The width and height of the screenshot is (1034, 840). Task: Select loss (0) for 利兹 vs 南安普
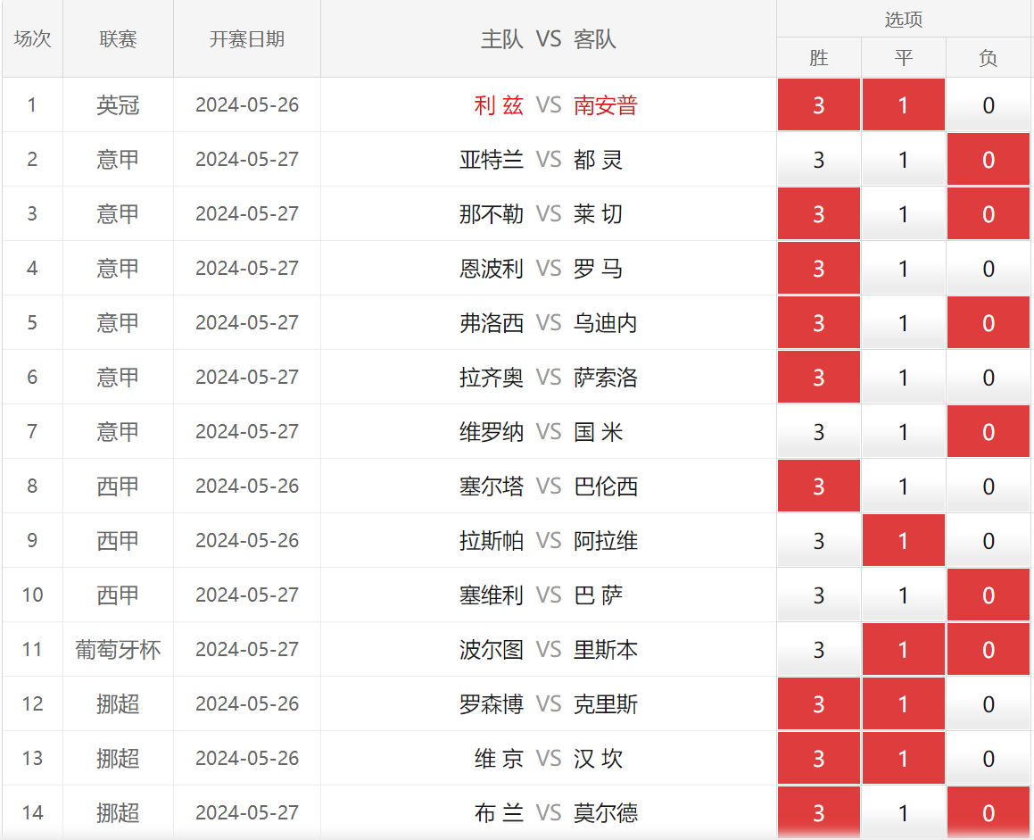988,105
